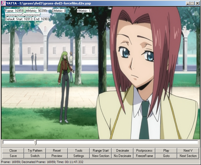Click the video preview frame
This screenshot has height=165, width=201.
pyautogui.click(x=101, y=73)
